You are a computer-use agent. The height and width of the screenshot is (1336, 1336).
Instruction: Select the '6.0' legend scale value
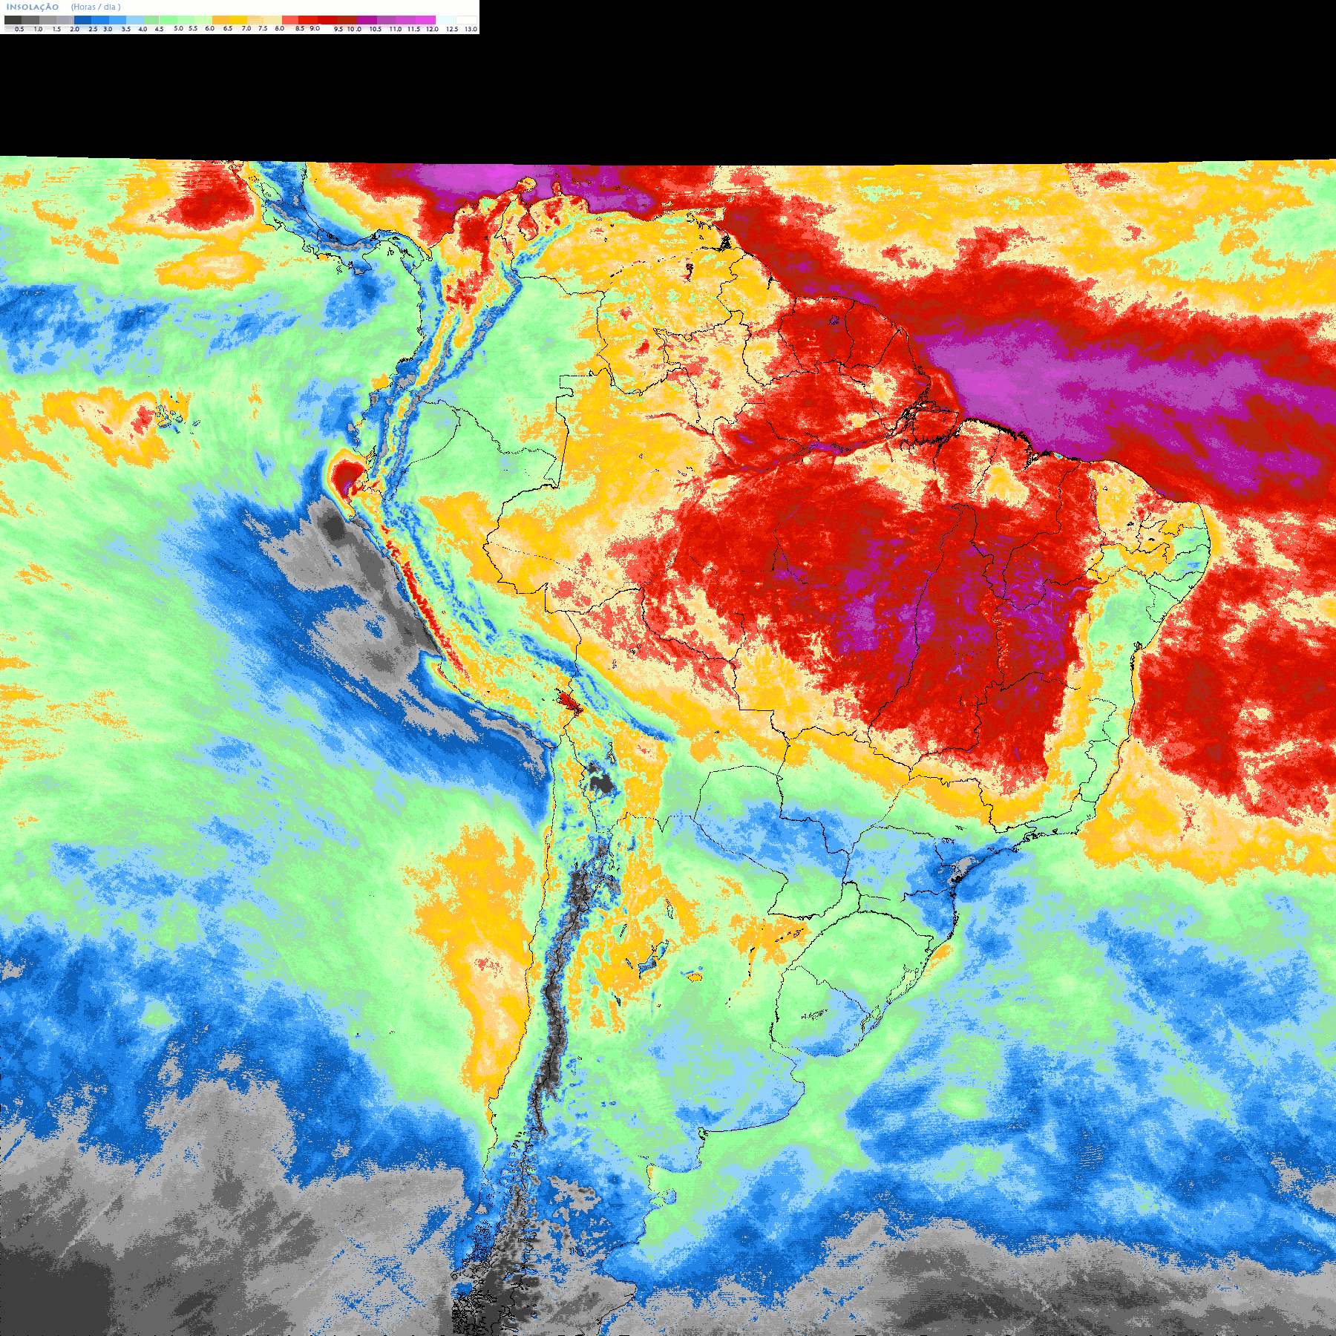point(210,28)
